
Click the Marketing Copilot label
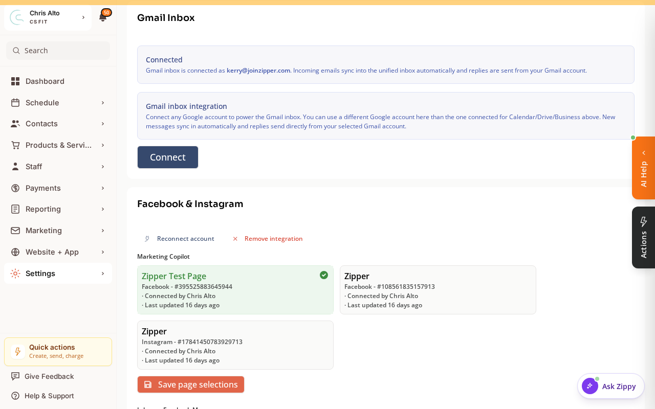pos(163,257)
